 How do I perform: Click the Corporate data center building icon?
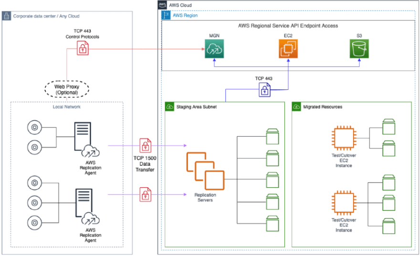[6, 16]
